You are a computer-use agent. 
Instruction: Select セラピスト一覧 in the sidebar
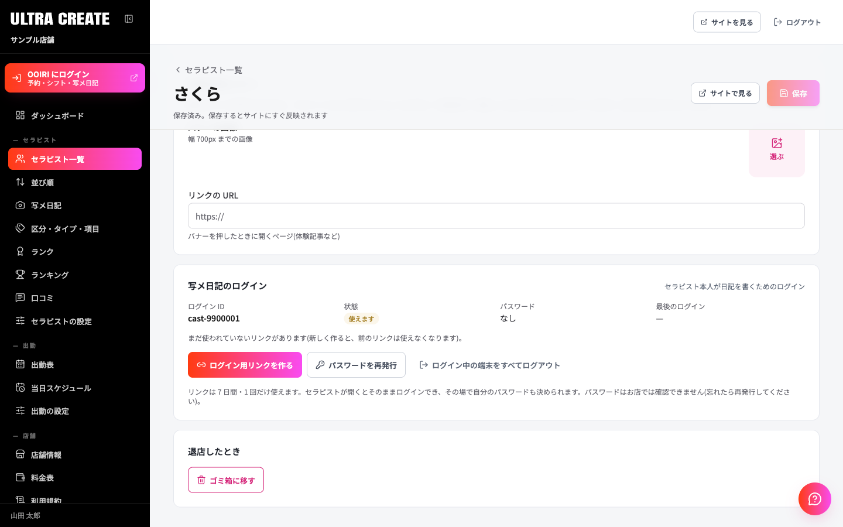point(75,159)
